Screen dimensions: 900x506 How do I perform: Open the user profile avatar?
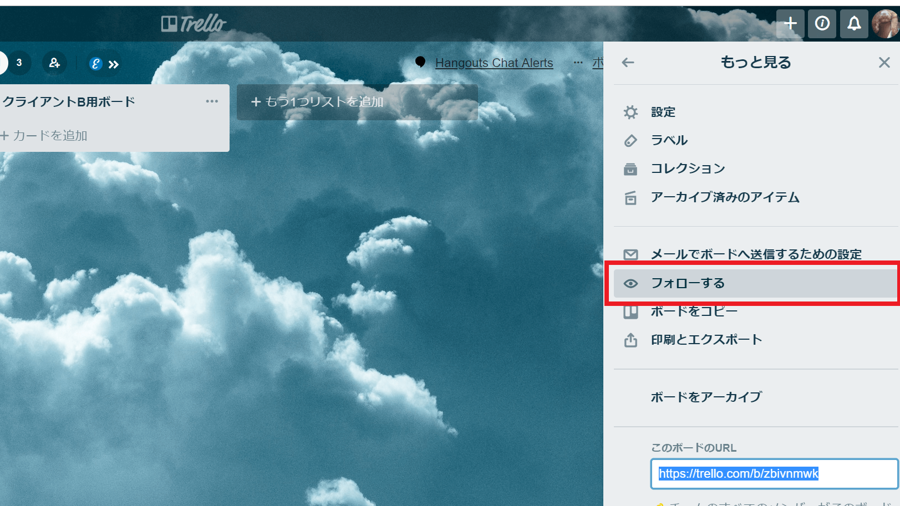885,24
